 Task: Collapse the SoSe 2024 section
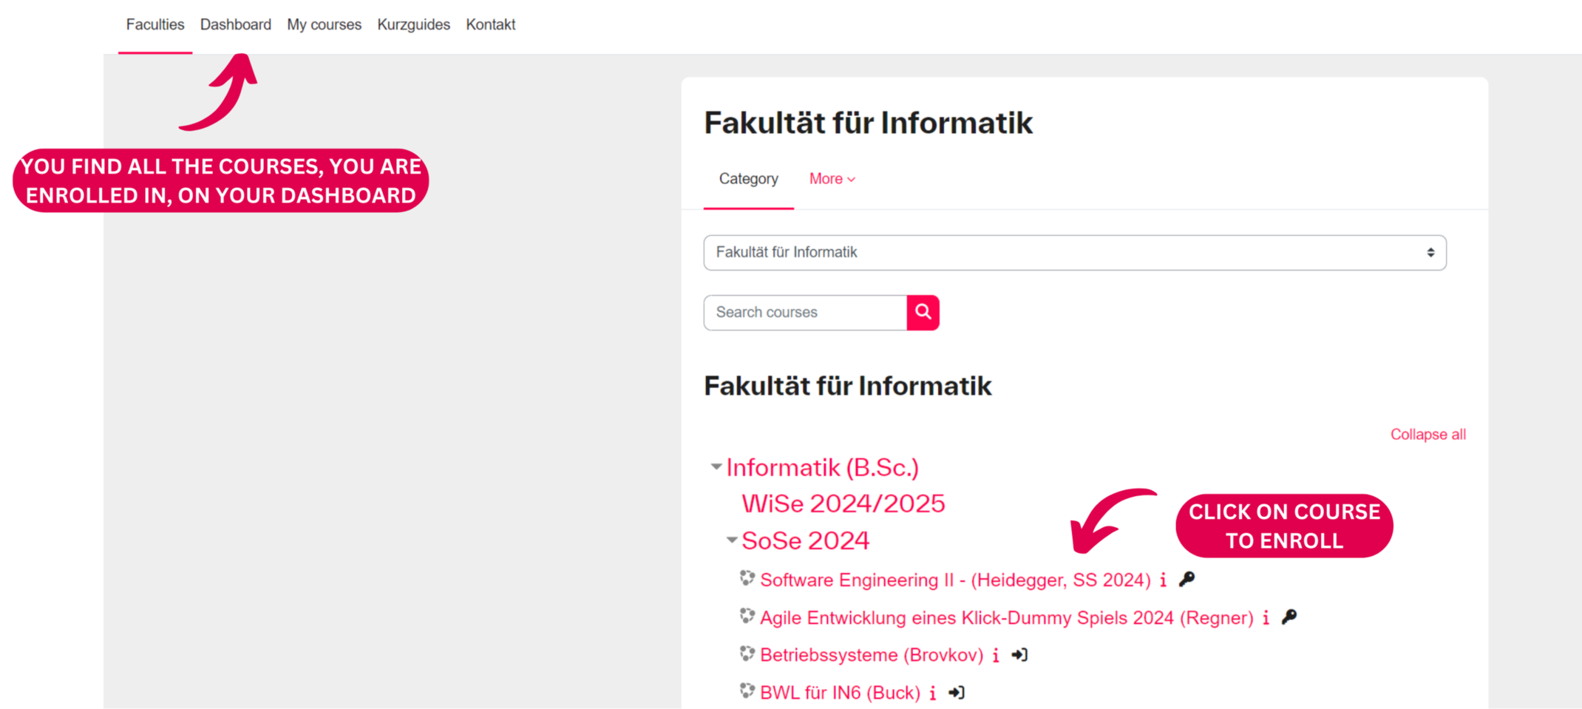[731, 539]
